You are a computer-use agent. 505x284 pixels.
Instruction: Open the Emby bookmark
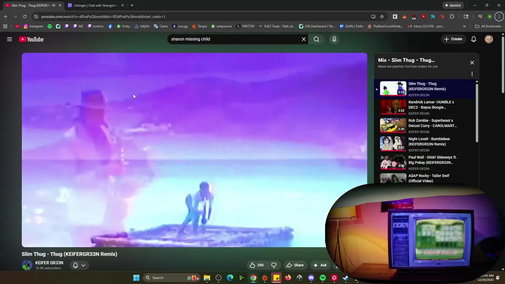[x=123, y=26]
